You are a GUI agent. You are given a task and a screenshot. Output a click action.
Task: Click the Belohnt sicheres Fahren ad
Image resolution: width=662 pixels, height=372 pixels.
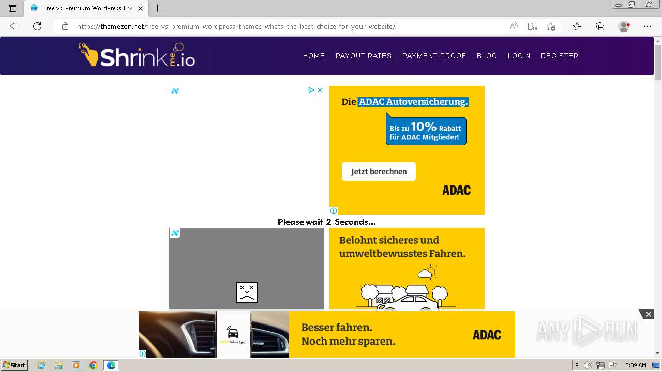click(x=407, y=269)
